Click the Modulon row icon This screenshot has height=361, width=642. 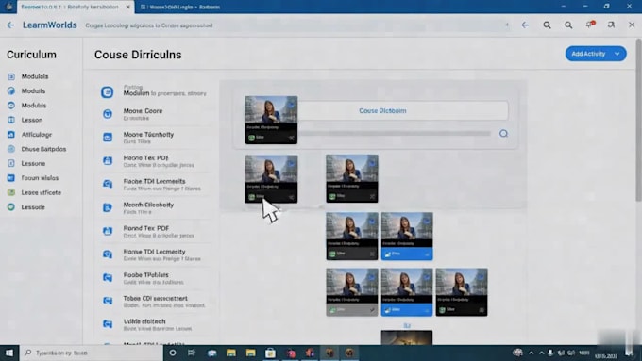pos(108,92)
